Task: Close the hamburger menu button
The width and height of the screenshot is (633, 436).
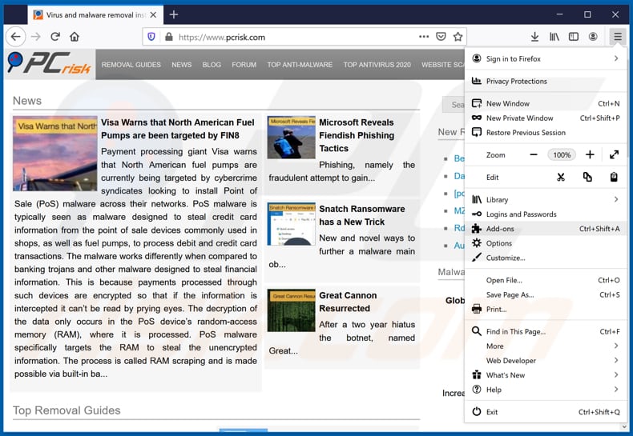Action: tap(617, 37)
